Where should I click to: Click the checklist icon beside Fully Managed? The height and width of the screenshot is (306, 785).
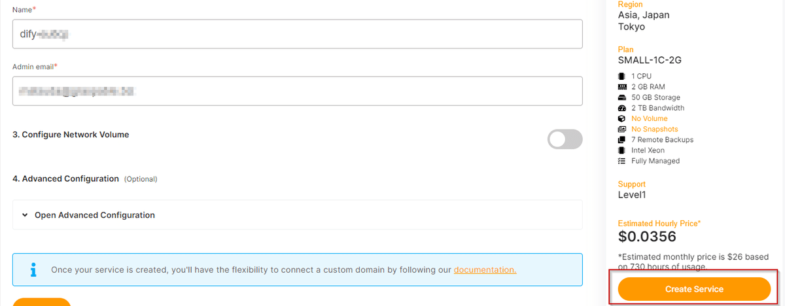(622, 161)
